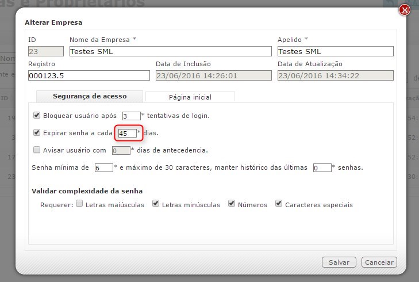Uncheck the Números requirement checkbox

[x=232, y=204]
